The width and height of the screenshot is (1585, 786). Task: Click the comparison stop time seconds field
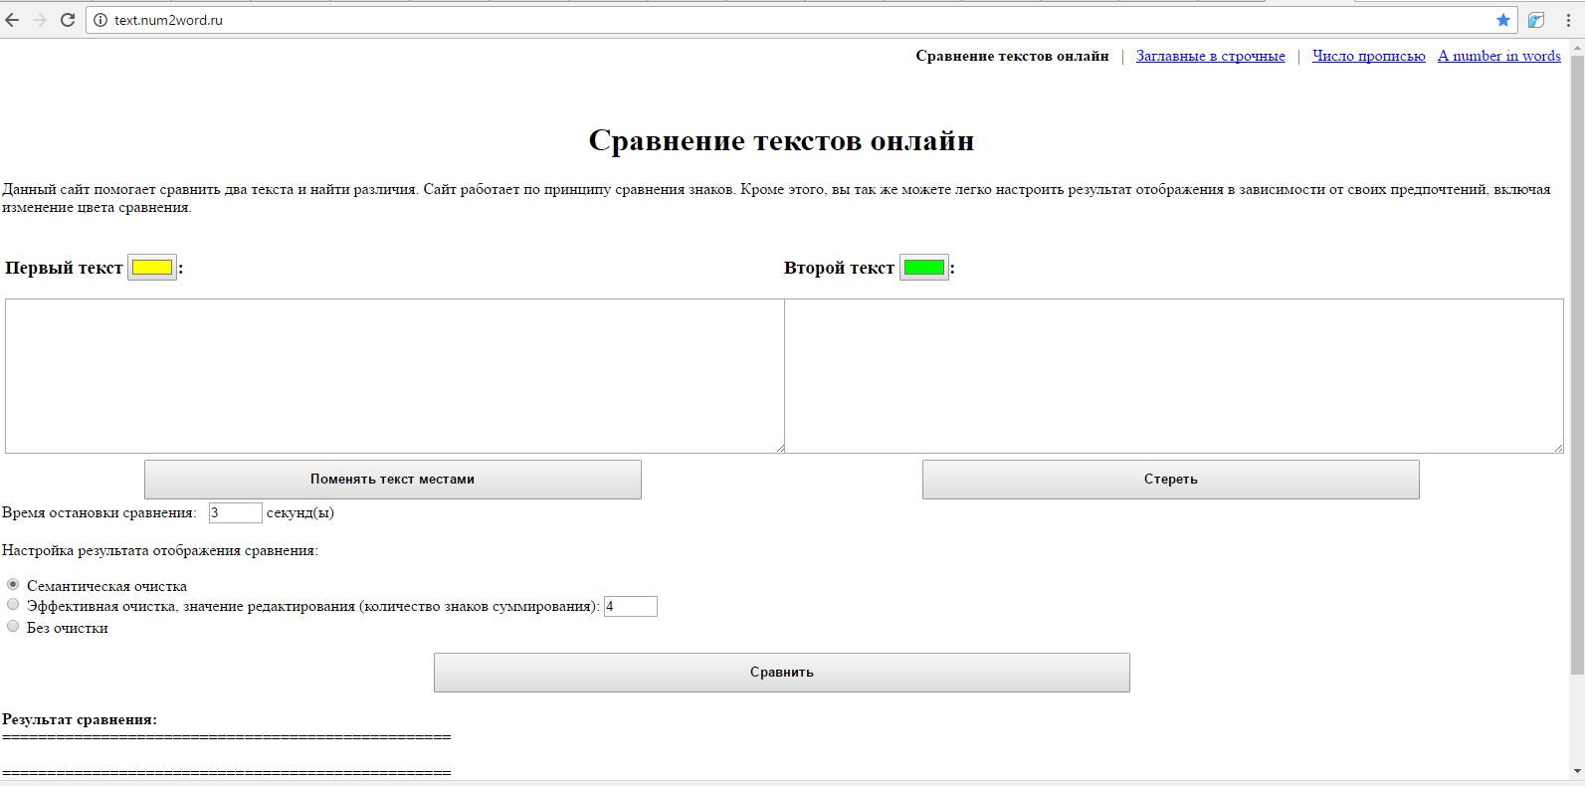(x=235, y=512)
